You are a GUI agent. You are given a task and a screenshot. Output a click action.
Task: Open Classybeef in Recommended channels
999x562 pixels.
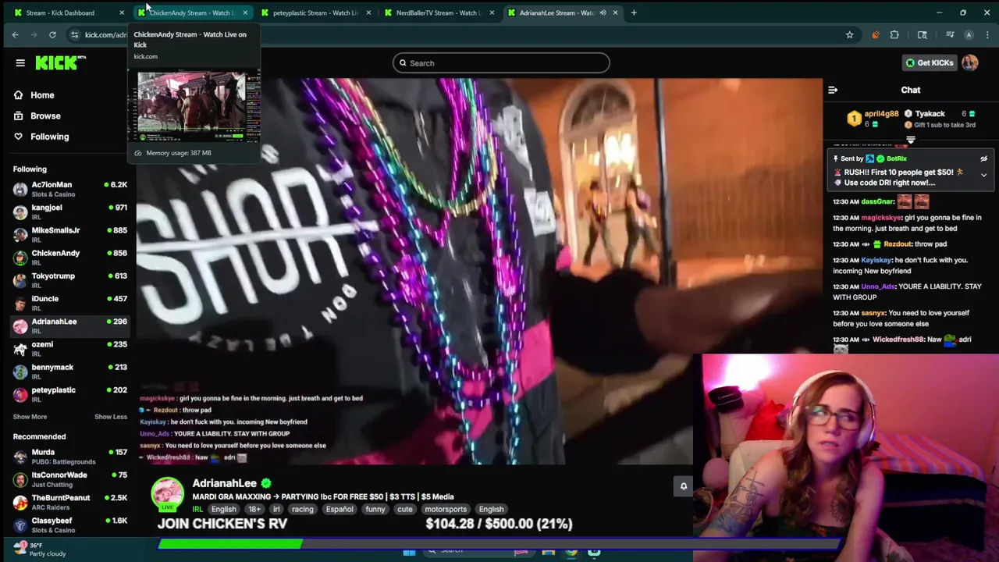[69, 525]
